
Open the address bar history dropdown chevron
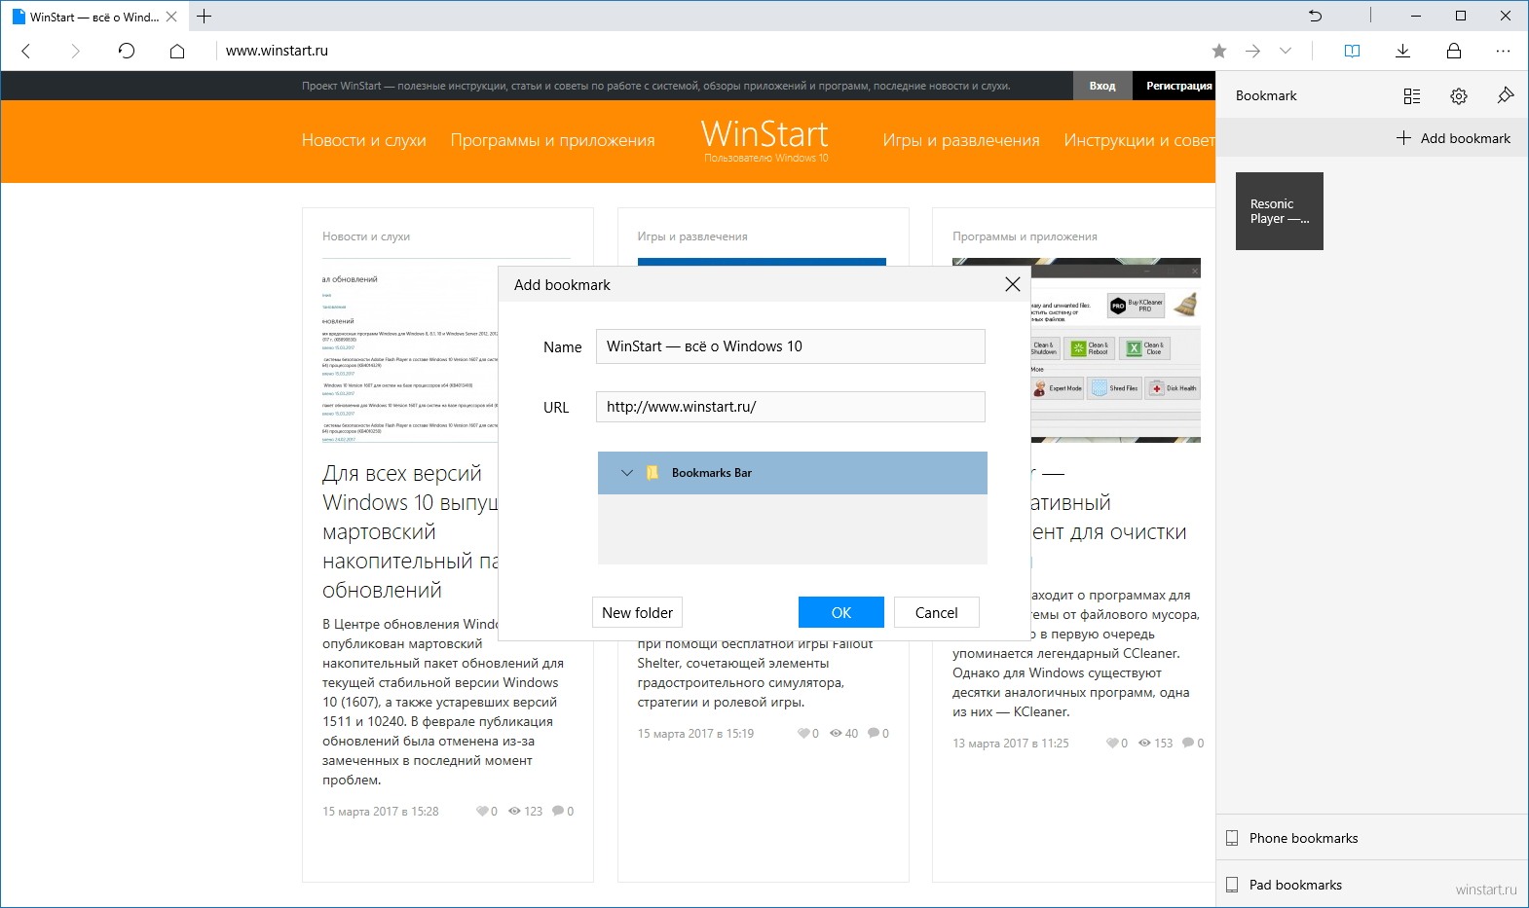click(x=1286, y=51)
